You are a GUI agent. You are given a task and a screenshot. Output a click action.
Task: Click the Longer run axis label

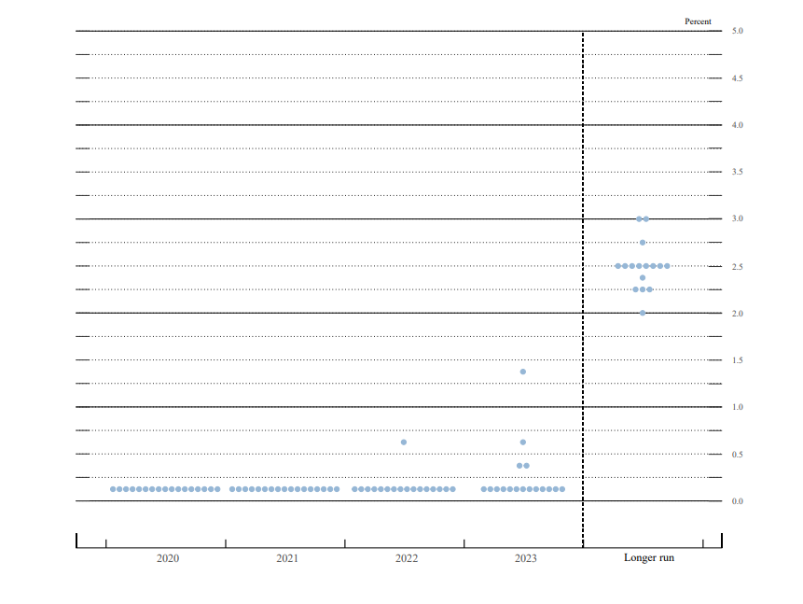649,558
